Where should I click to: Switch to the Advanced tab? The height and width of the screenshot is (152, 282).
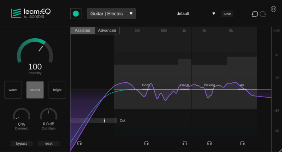[x=107, y=31]
